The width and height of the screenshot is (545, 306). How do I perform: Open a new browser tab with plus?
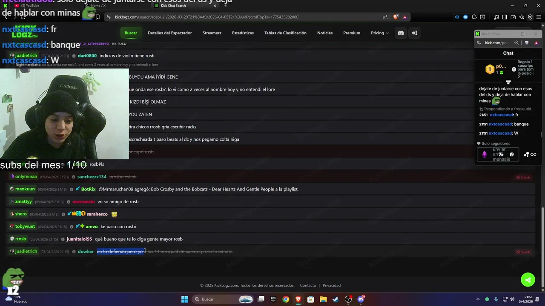225,6
